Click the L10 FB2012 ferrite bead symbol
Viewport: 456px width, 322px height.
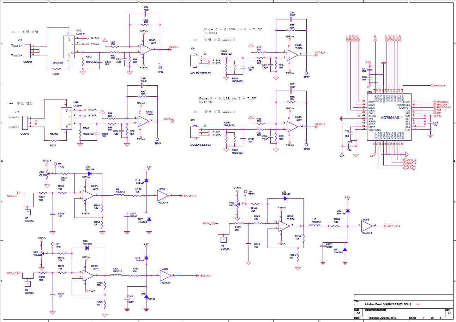116,275
